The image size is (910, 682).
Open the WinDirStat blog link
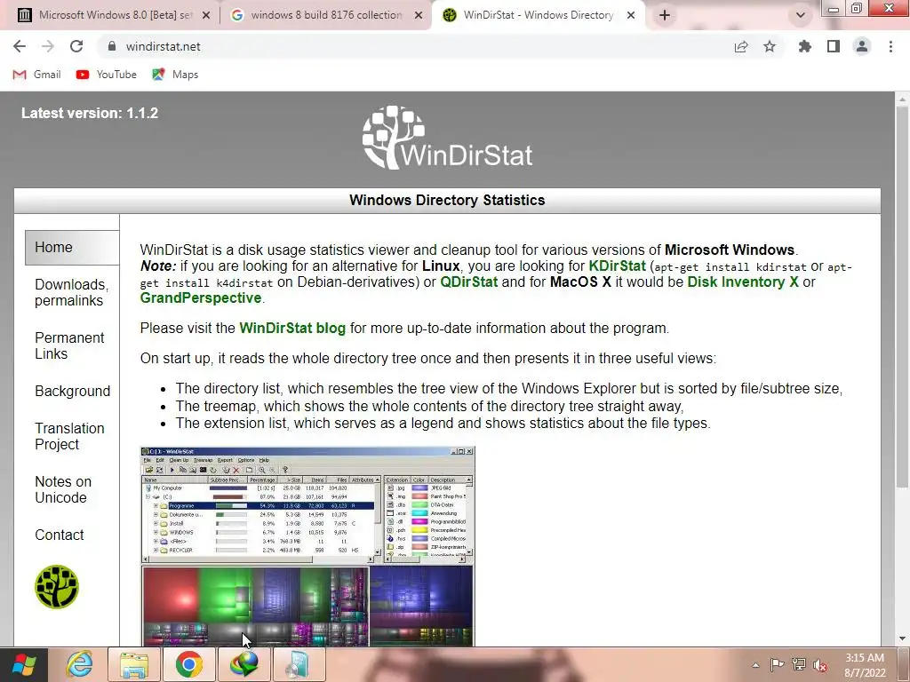click(292, 329)
